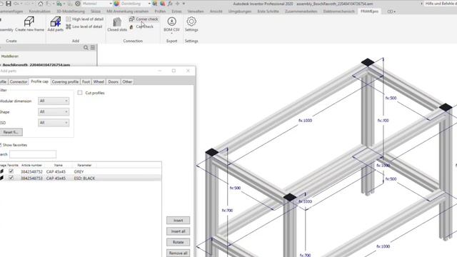
Task: Open the Extras ribbon tab
Action: [x=176, y=11]
